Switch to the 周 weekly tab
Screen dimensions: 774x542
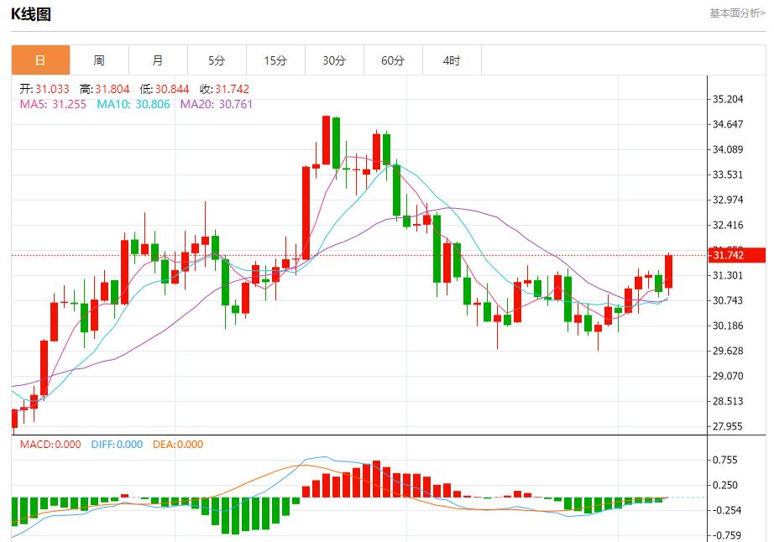pyautogui.click(x=99, y=60)
